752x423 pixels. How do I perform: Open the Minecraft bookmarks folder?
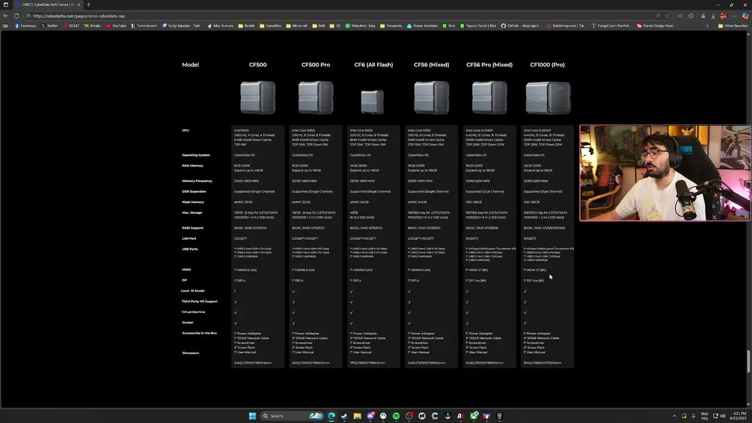(x=297, y=26)
